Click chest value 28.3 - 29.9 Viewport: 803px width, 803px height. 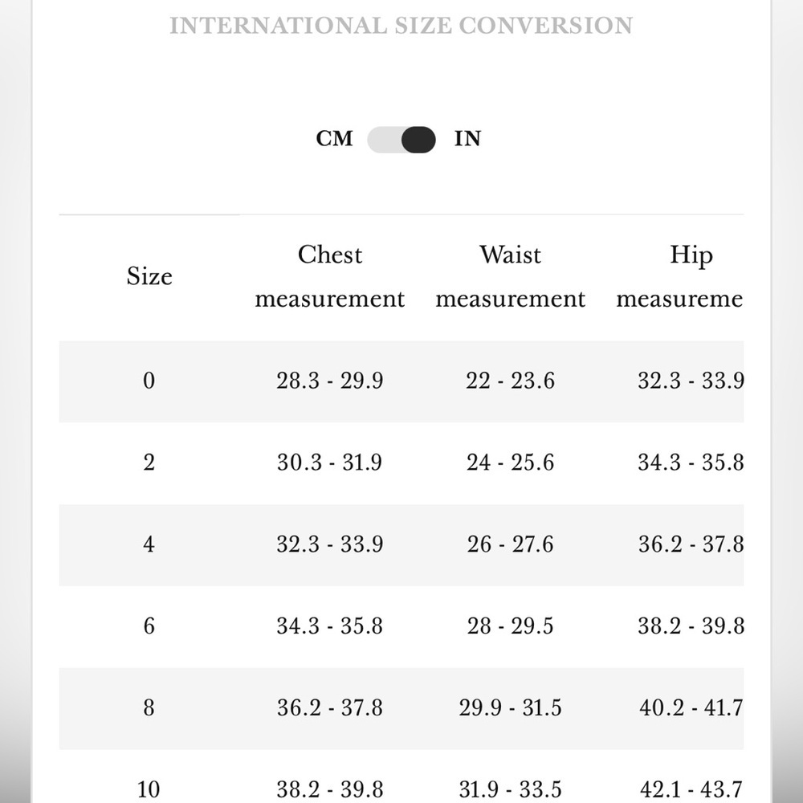[x=330, y=381]
